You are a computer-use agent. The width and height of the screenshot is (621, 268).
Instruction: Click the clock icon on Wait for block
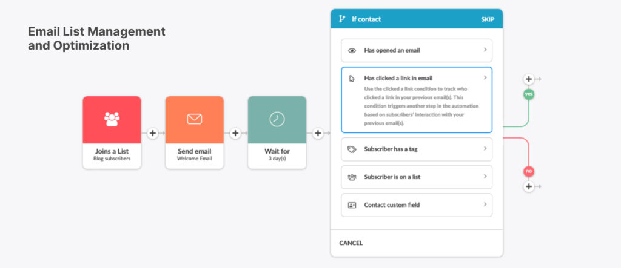277,119
